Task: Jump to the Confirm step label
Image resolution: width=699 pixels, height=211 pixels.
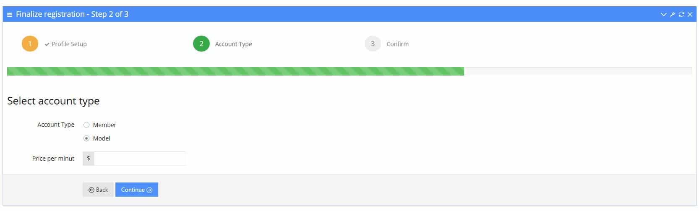Action: (x=397, y=44)
